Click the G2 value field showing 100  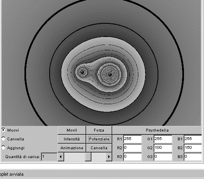coord(163,148)
